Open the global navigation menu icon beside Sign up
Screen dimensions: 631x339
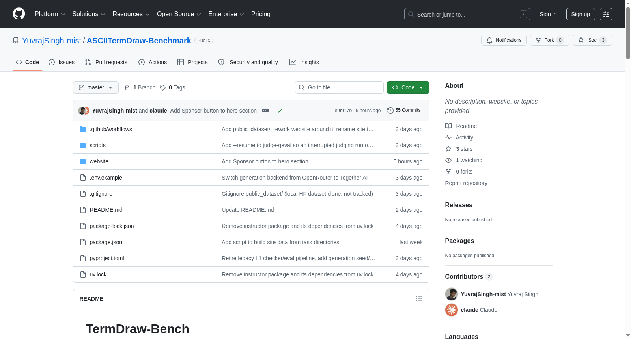pos(606,14)
